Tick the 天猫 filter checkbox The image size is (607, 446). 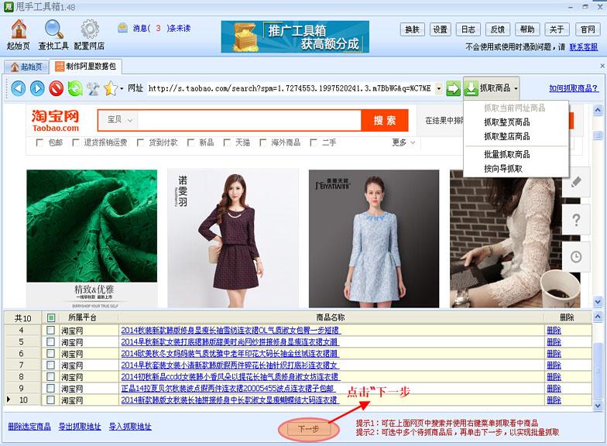coord(228,142)
